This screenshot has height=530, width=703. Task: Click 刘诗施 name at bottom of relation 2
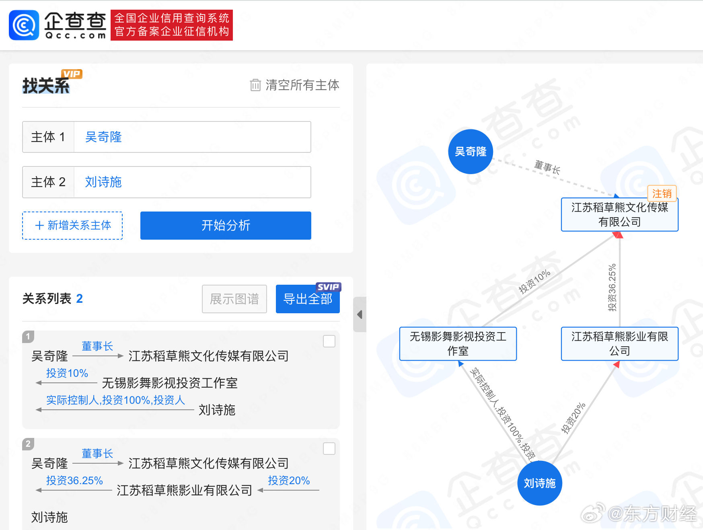(x=49, y=517)
